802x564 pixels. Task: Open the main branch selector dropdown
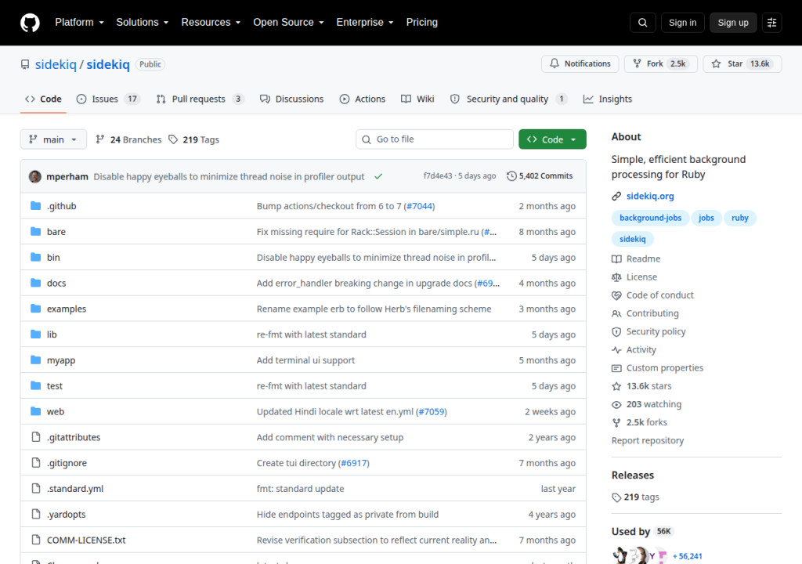coord(53,139)
